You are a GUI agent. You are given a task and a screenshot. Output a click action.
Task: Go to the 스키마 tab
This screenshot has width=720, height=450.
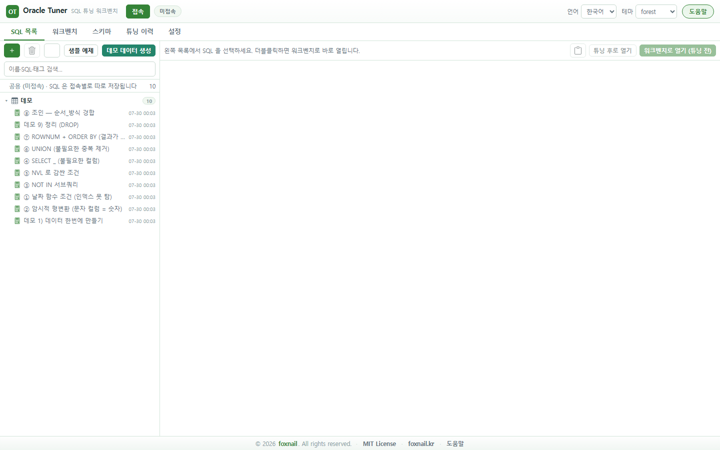[101, 31]
